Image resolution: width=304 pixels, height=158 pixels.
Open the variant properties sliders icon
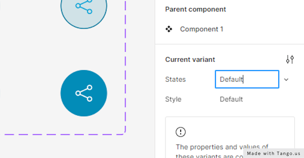click(290, 60)
